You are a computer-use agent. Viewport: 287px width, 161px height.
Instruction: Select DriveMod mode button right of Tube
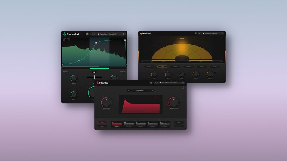[x=175, y=67]
